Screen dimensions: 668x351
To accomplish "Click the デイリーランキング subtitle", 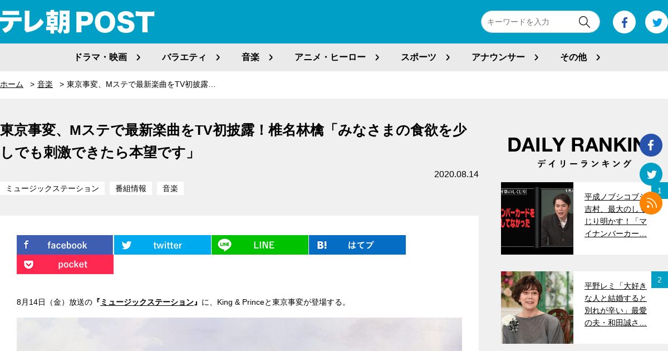I will pyautogui.click(x=584, y=163).
